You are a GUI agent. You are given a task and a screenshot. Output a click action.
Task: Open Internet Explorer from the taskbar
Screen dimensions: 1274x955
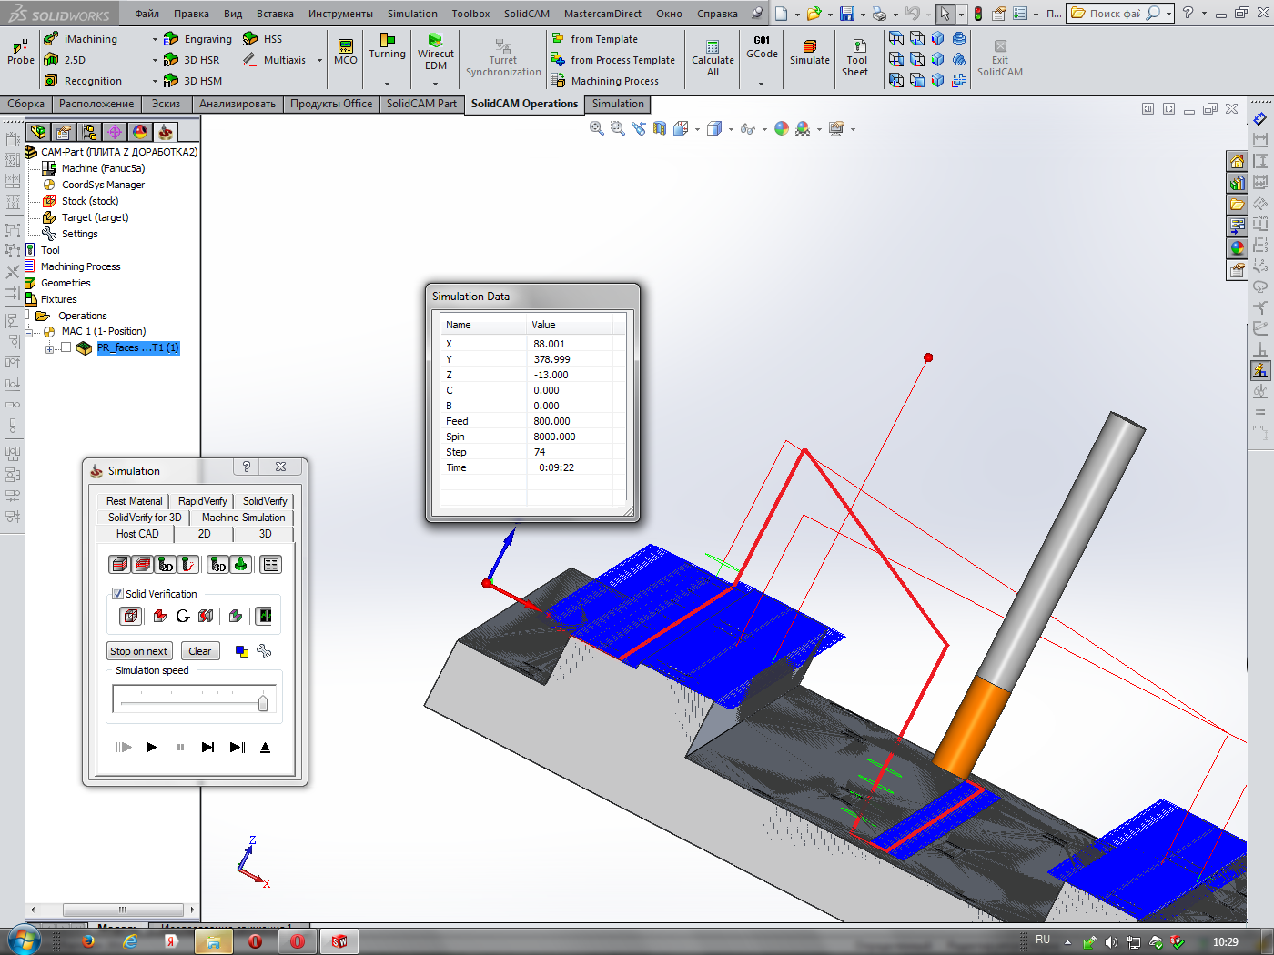pyautogui.click(x=130, y=941)
